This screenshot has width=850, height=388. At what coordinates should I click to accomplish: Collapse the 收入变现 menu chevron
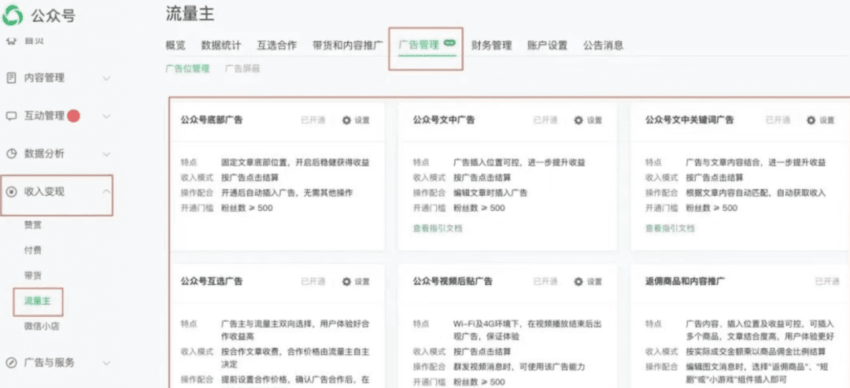pyautogui.click(x=106, y=192)
